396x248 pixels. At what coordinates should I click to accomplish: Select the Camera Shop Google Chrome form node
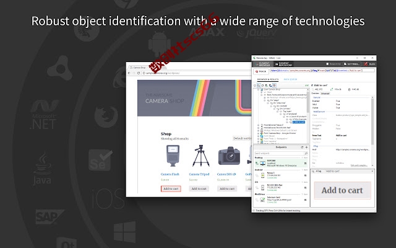tap(280, 133)
